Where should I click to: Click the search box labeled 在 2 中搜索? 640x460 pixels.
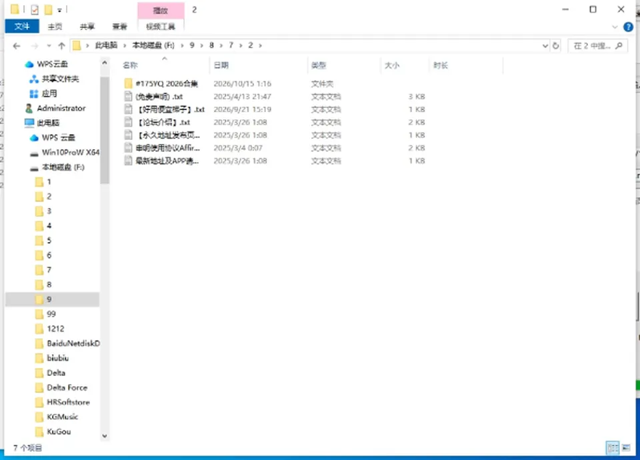click(x=597, y=46)
